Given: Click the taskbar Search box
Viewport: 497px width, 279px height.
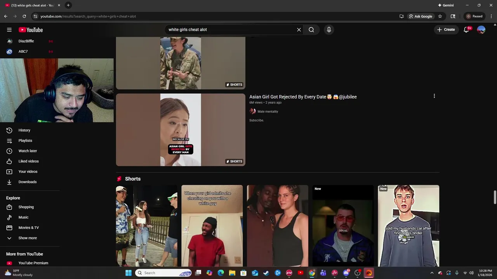Looking at the screenshot, I should pos(164,273).
